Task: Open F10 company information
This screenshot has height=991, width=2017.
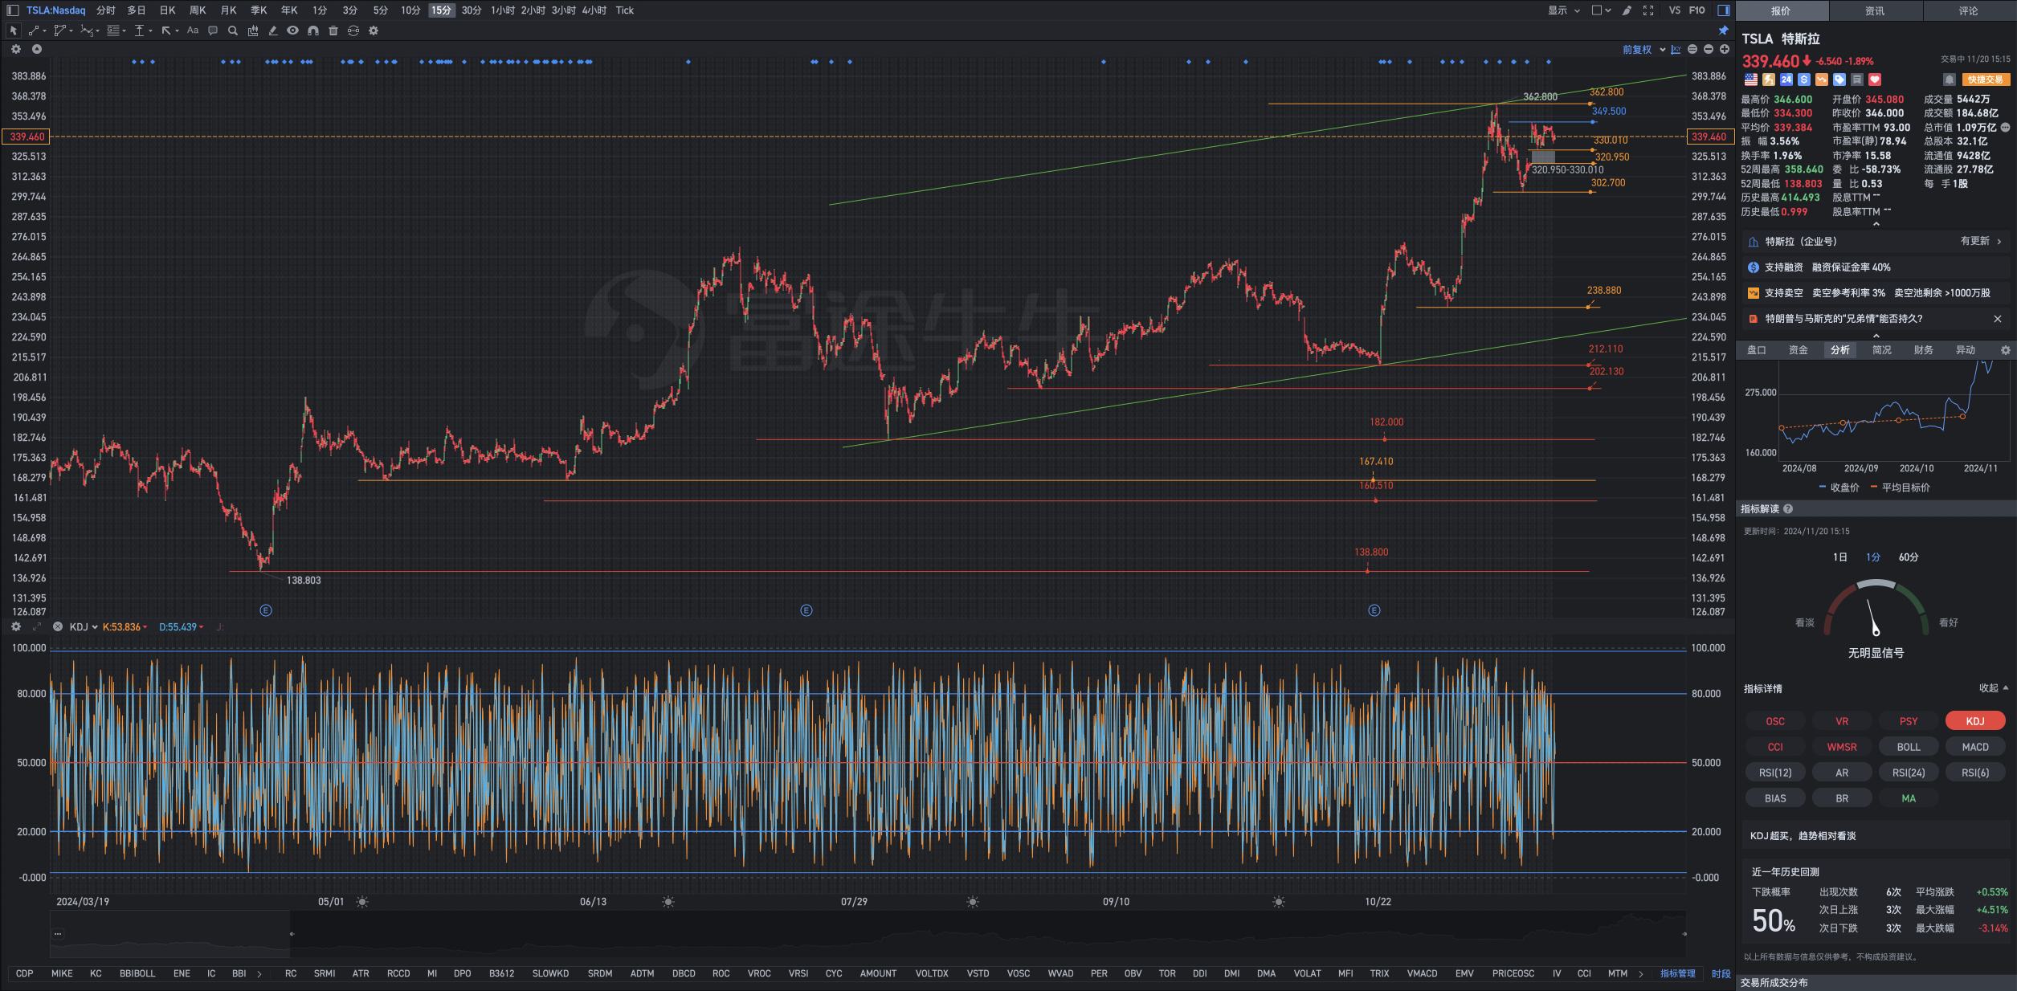Action: click(x=1697, y=10)
